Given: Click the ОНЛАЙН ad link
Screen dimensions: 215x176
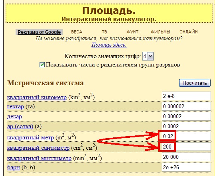Looking at the screenshot, I should pyautogui.click(x=189, y=32).
